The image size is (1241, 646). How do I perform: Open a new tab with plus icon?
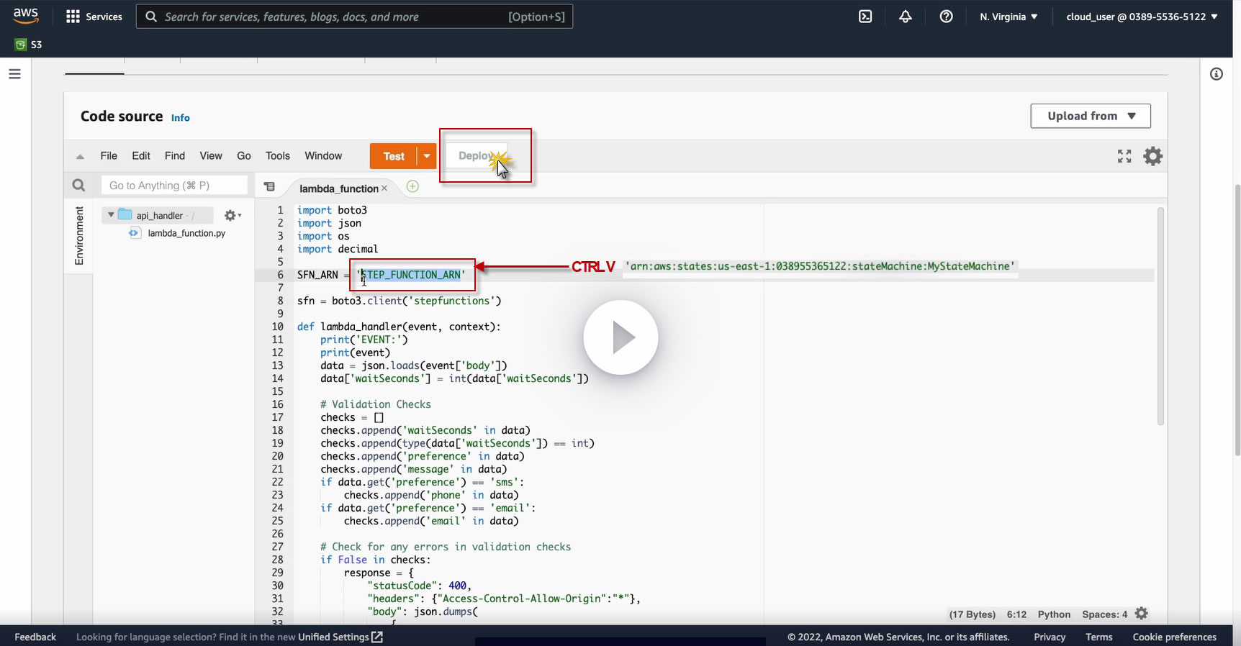point(412,187)
